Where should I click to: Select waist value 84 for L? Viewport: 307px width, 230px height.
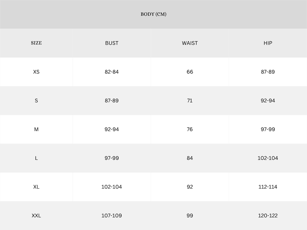190,158
